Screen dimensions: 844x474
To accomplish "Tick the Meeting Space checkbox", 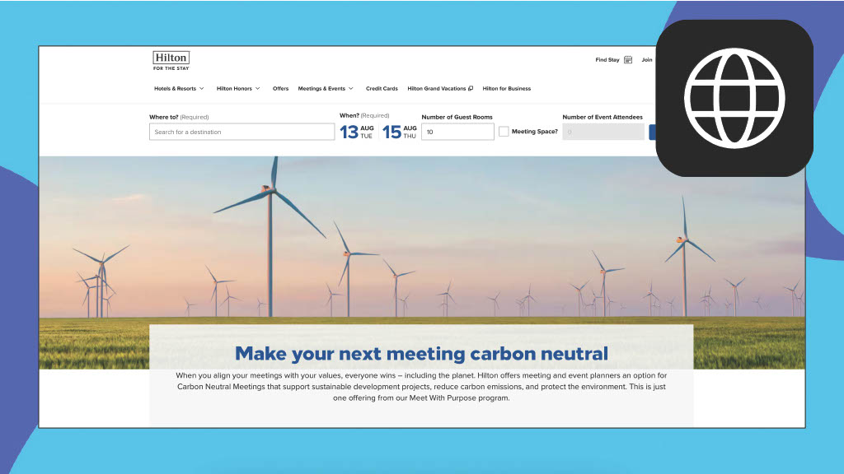I will point(504,131).
